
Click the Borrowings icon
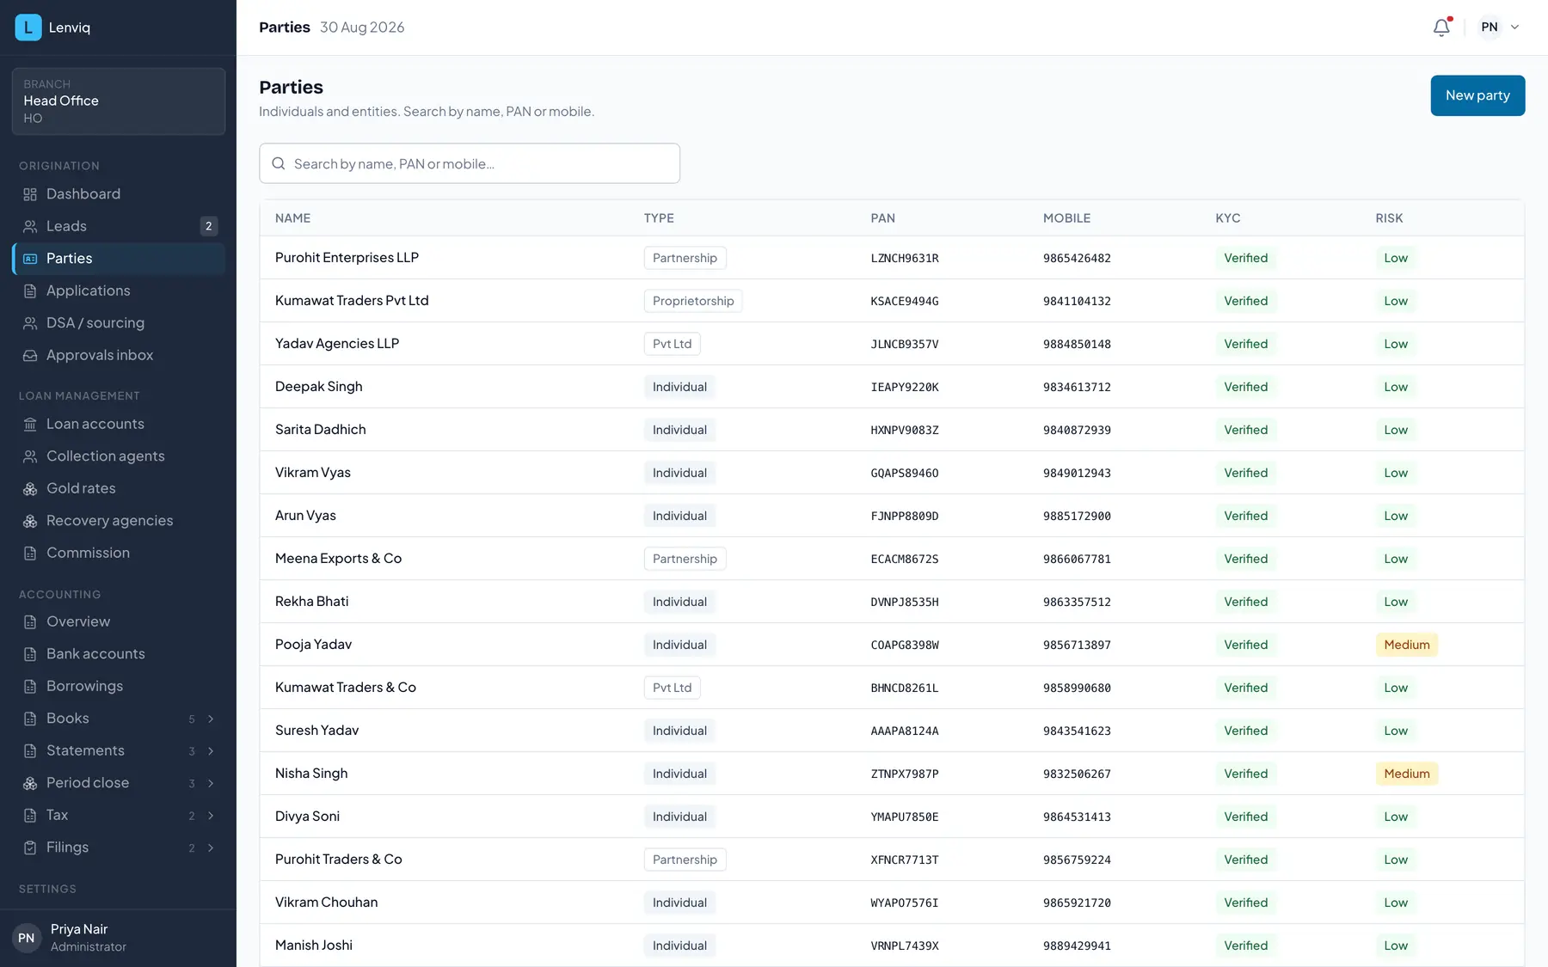tap(30, 687)
